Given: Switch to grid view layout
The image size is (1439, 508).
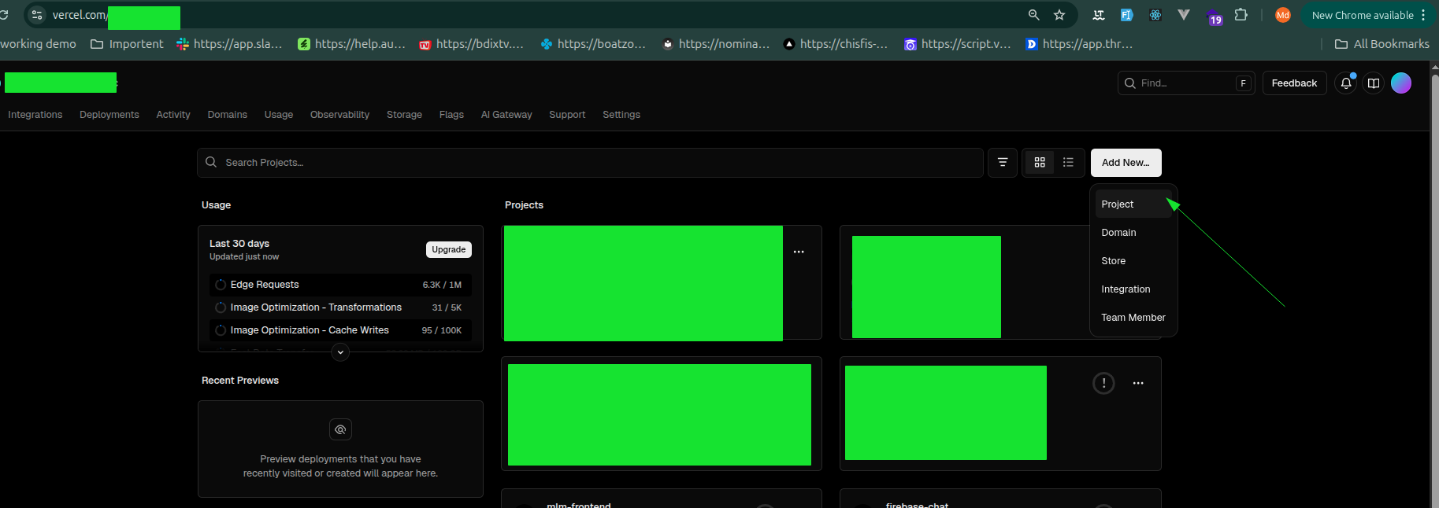Looking at the screenshot, I should pyautogui.click(x=1040, y=163).
